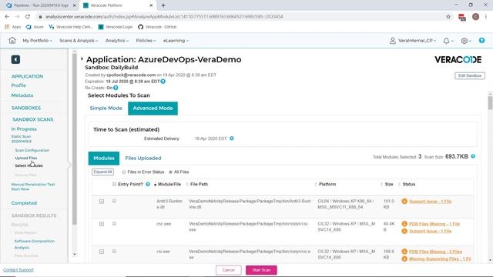Viewport: 493px width, 277px height.
Task: Open the browser menu dots
Action: click(x=486, y=17)
